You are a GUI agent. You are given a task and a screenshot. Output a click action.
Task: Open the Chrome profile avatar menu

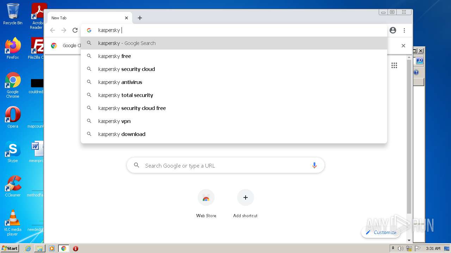tap(393, 30)
